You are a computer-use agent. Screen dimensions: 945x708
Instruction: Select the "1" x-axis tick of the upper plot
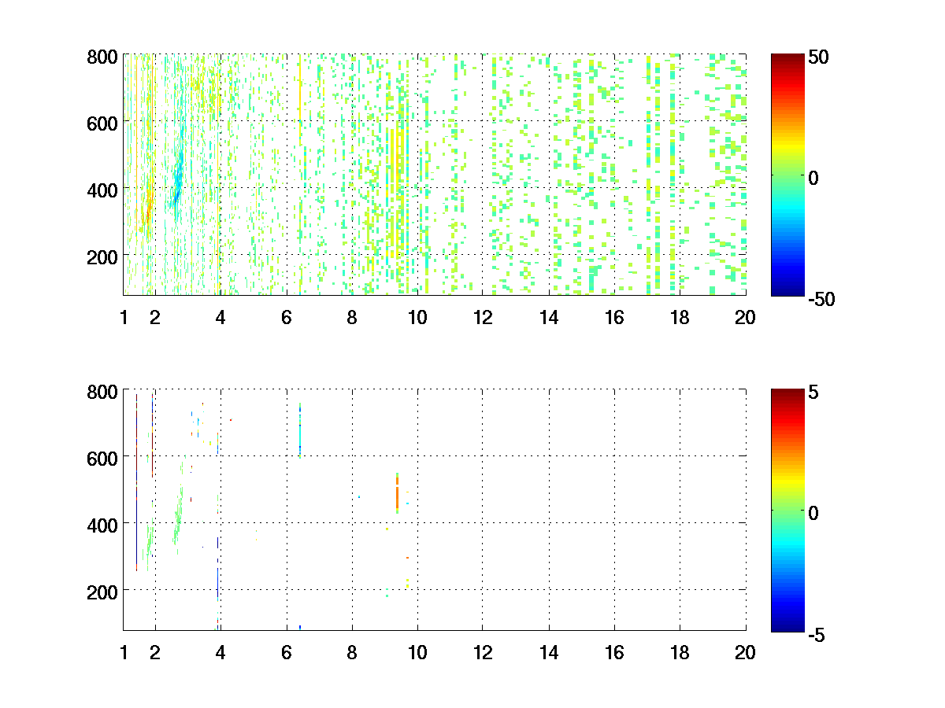coord(124,318)
